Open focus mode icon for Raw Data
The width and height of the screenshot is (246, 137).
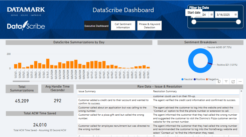[x=233, y=82]
